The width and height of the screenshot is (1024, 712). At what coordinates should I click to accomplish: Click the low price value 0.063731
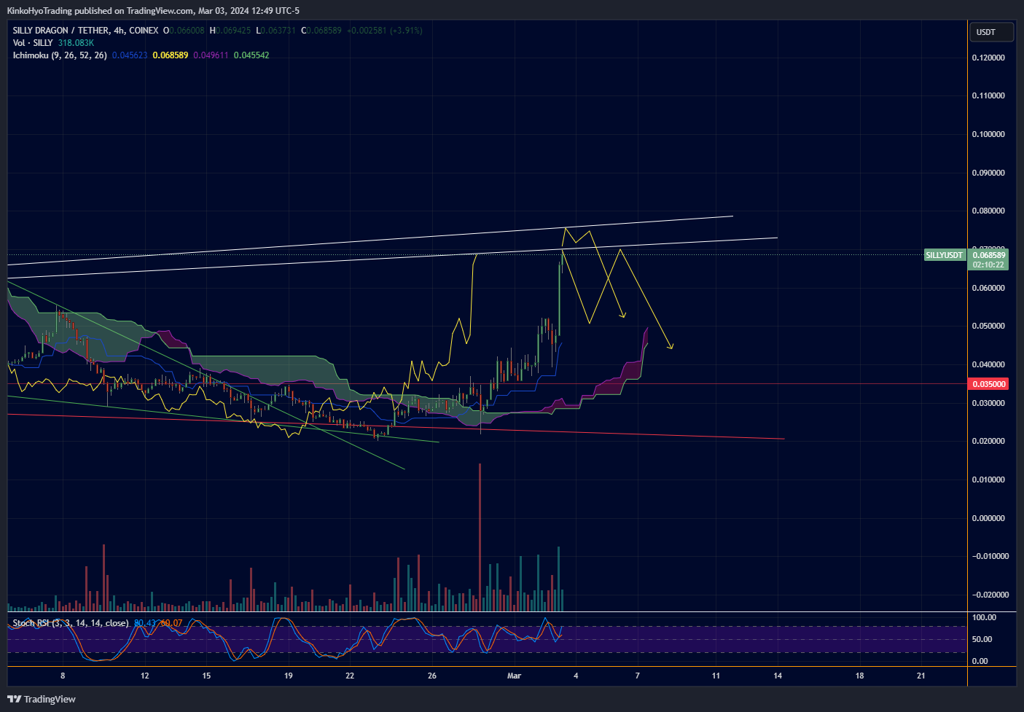point(278,31)
